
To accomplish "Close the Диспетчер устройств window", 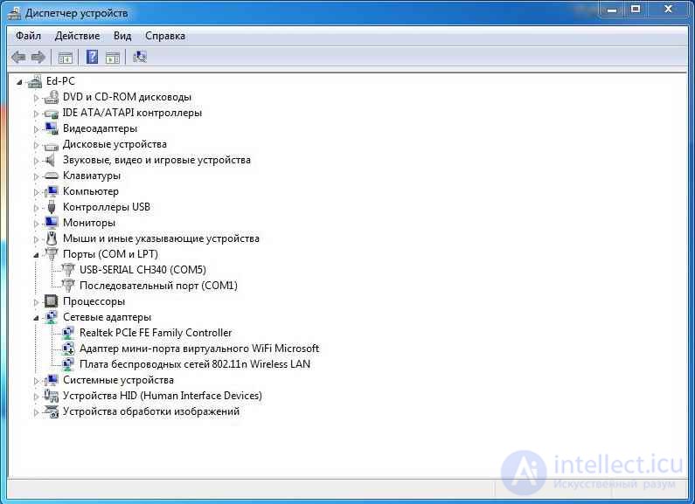I will pyautogui.click(x=668, y=10).
